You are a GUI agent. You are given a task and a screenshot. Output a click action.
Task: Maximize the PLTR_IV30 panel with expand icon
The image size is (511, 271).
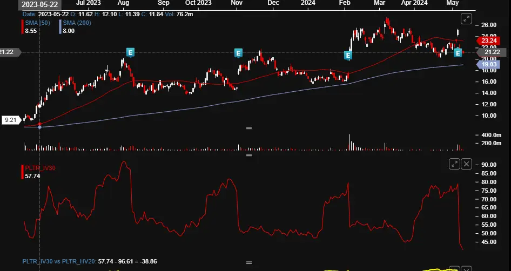click(x=454, y=164)
